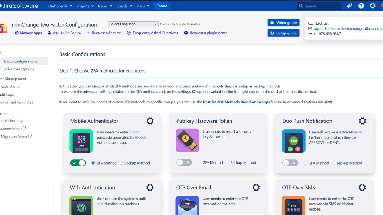
Task: Select 2FA Method radio for Yubikey
Action: click(x=200, y=163)
